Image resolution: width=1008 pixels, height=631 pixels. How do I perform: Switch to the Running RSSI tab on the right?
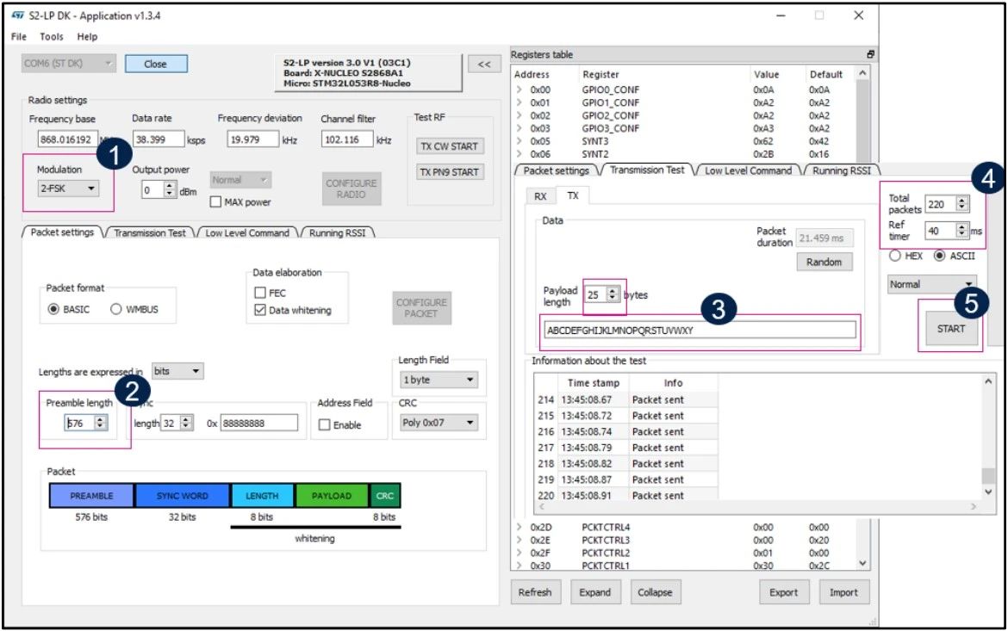coord(841,170)
